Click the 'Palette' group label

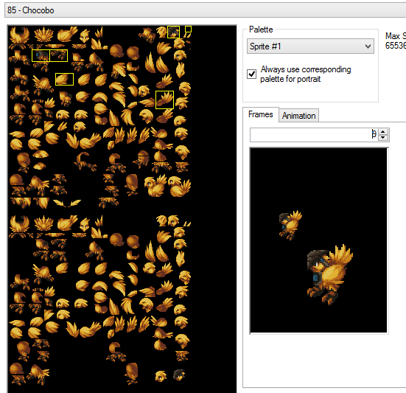tap(261, 29)
